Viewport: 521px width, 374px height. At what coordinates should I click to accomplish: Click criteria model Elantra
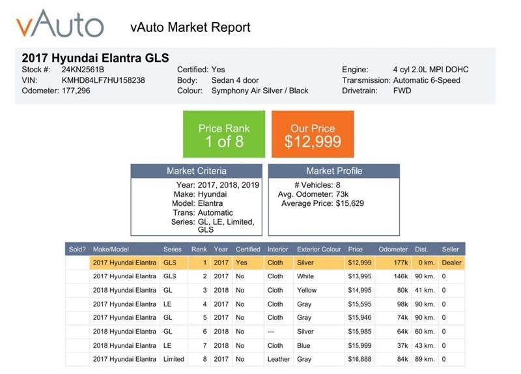point(210,203)
